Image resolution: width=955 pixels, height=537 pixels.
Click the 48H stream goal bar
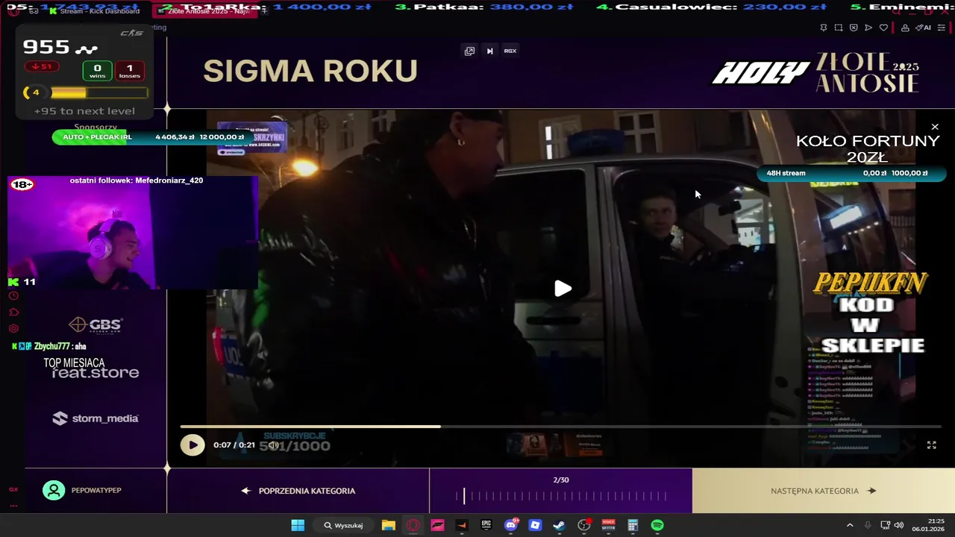click(x=851, y=173)
